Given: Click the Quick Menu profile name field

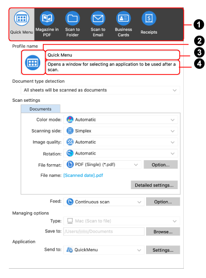Looking at the screenshot, I should pyautogui.click(x=113, y=55).
